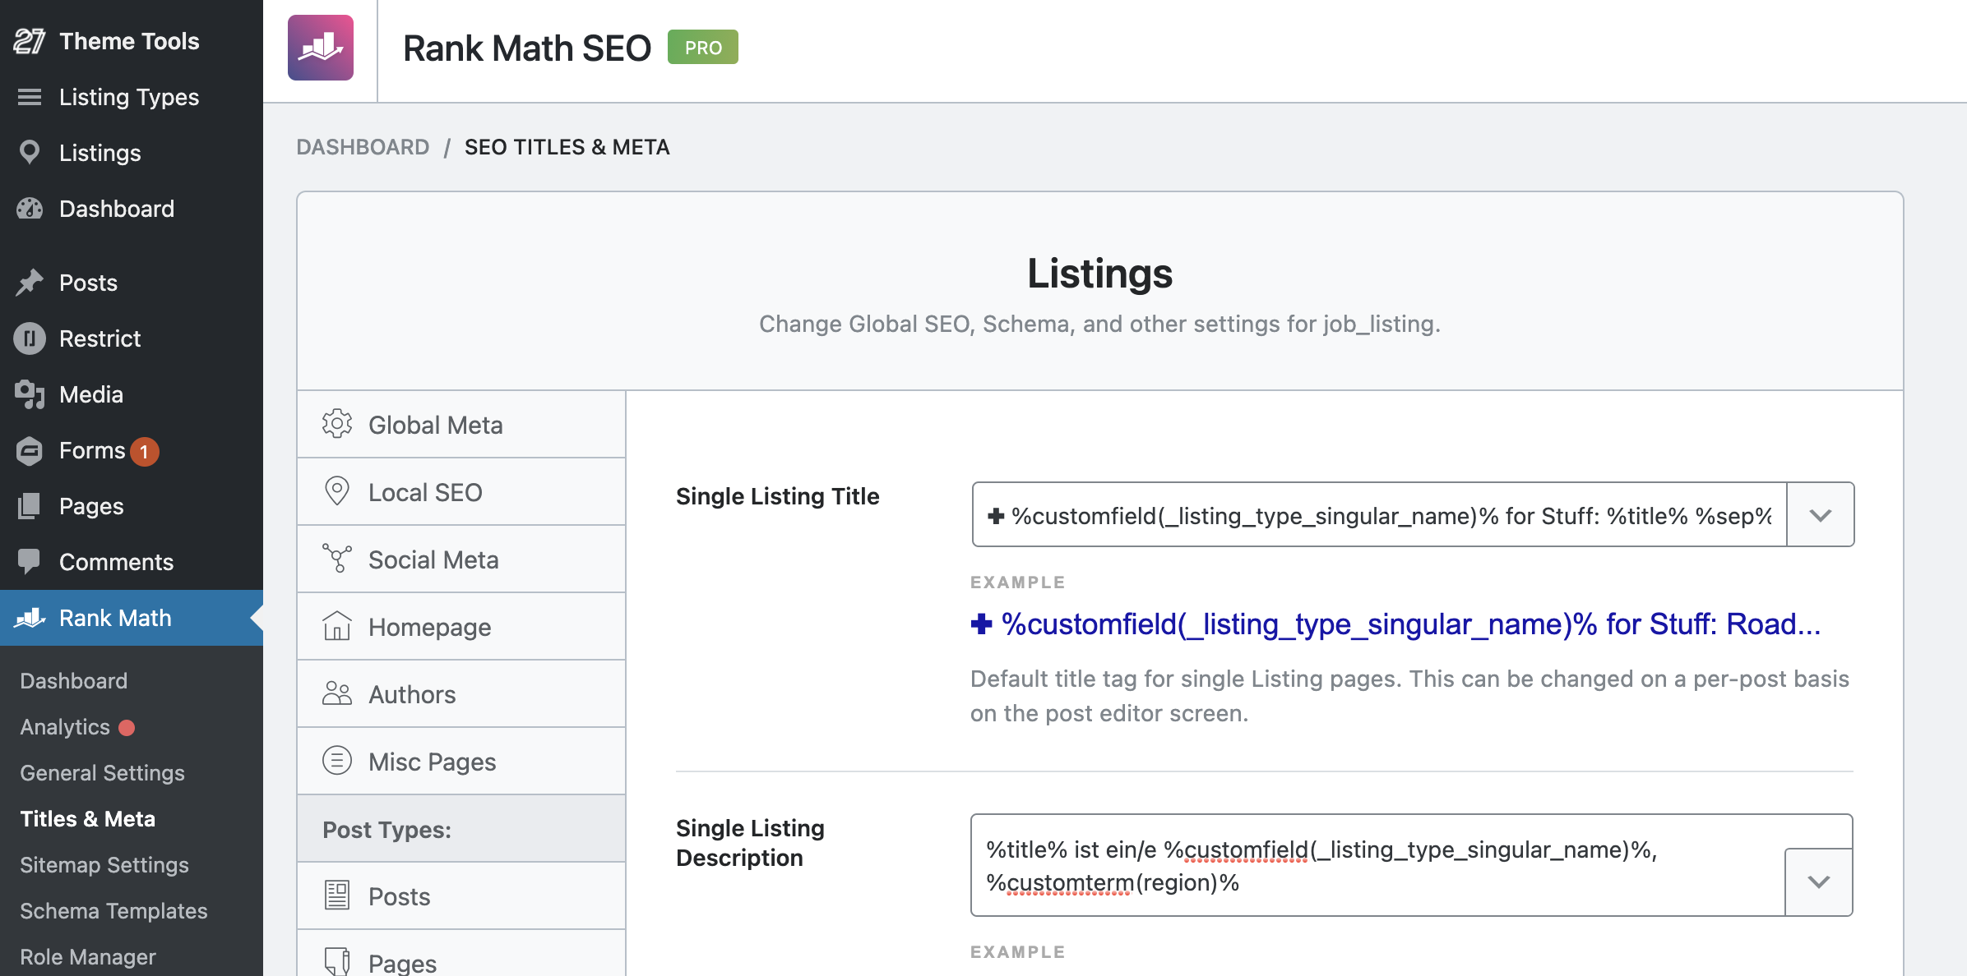This screenshot has width=1967, height=976.
Task: Click the Rank Math SEO logo in the header
Action: [x=321, y=48]
